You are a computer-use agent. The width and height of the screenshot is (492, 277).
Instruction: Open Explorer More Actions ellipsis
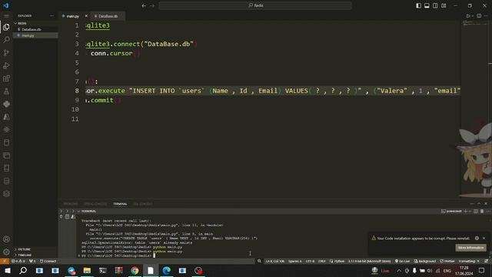click(x=52, y=15)
